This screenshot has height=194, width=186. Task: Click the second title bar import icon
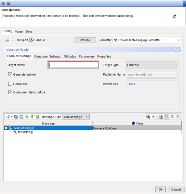point(8,3)
